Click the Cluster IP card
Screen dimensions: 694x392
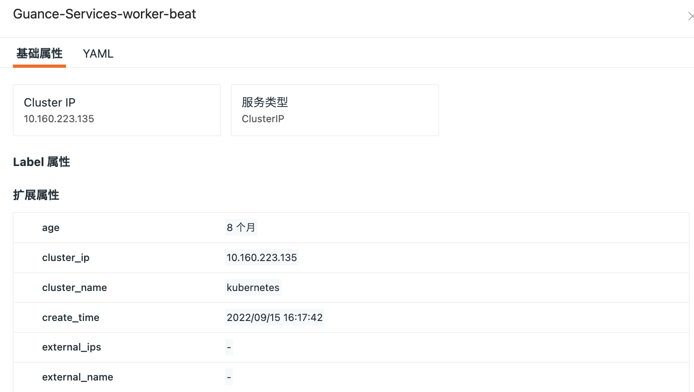click(x=116, y=110)
